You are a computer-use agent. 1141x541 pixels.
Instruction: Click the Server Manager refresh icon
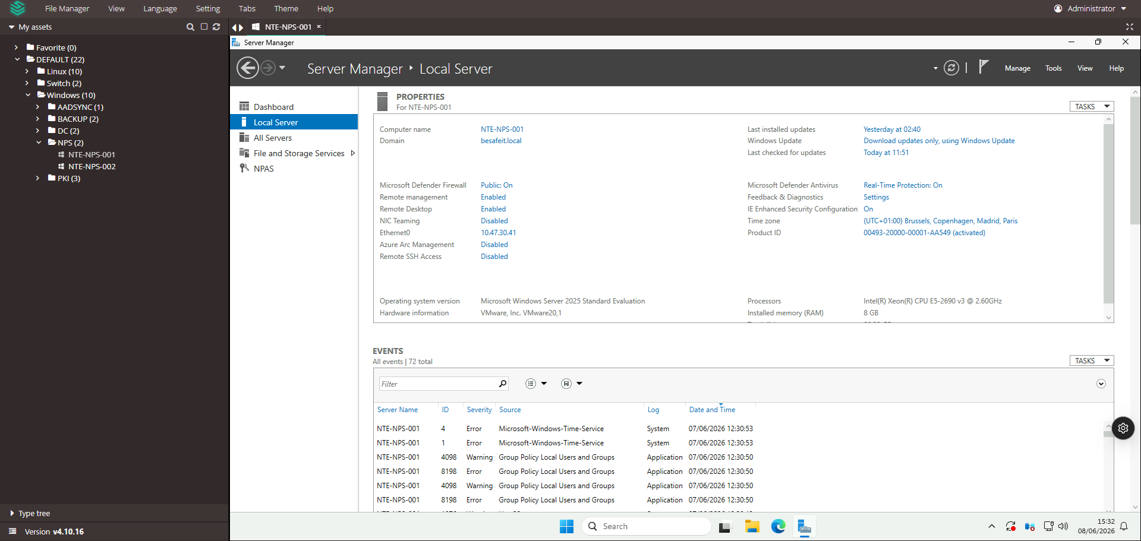pos(951,68)
